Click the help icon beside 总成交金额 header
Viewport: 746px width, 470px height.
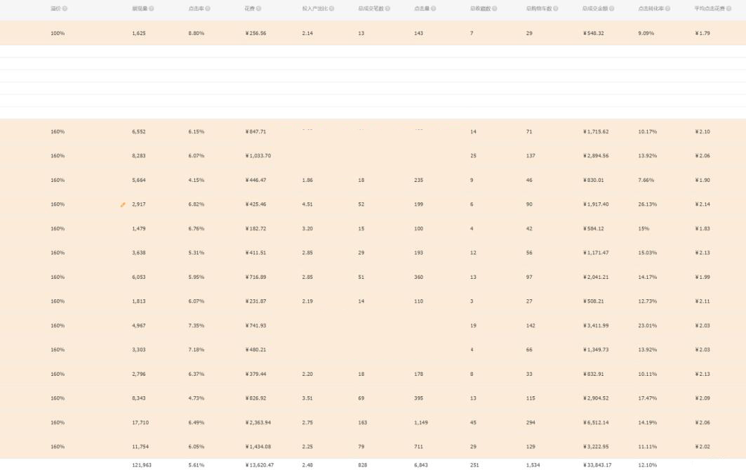pos(612,8)
